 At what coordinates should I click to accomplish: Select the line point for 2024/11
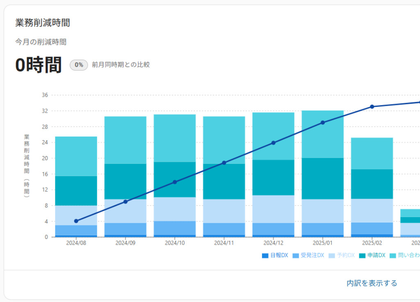tap(224, 163)
